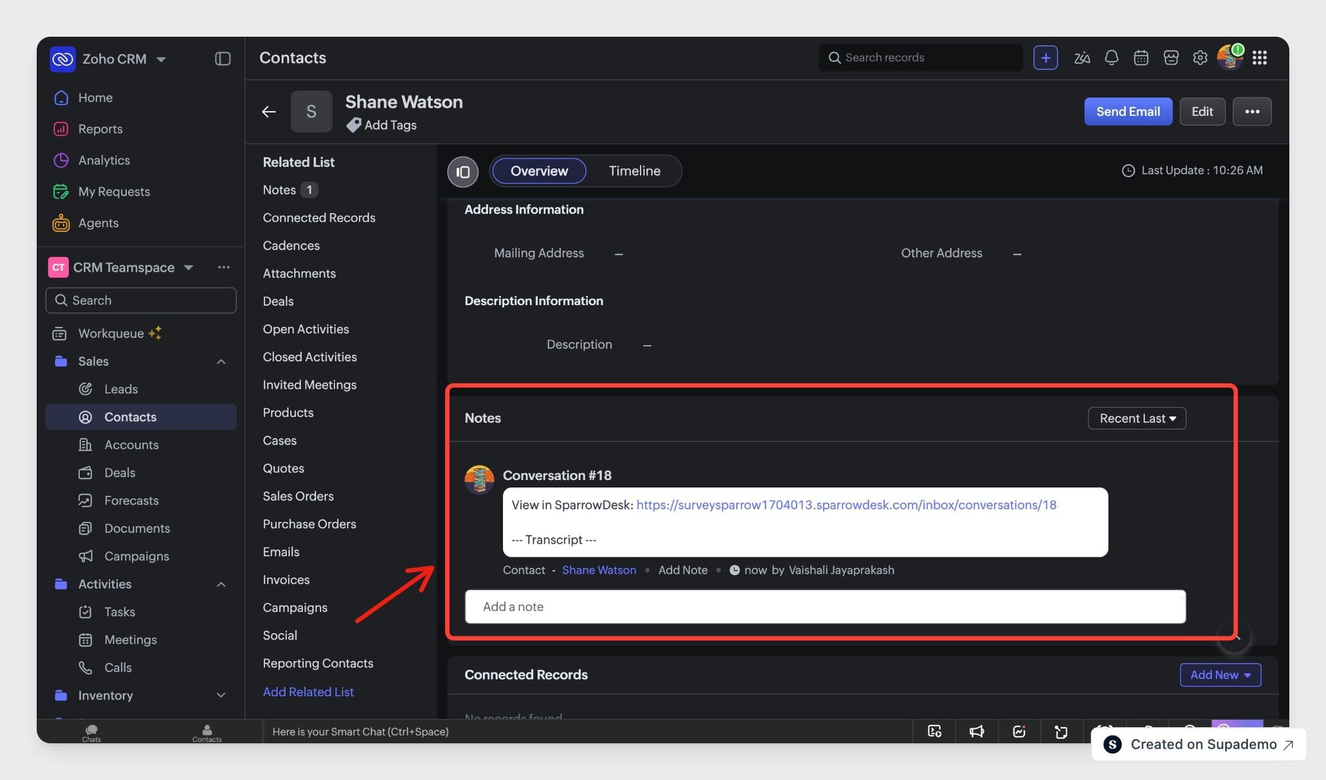Screen dimensions: 1326x780
Task: Select the Overview tab
Action: 539,171
